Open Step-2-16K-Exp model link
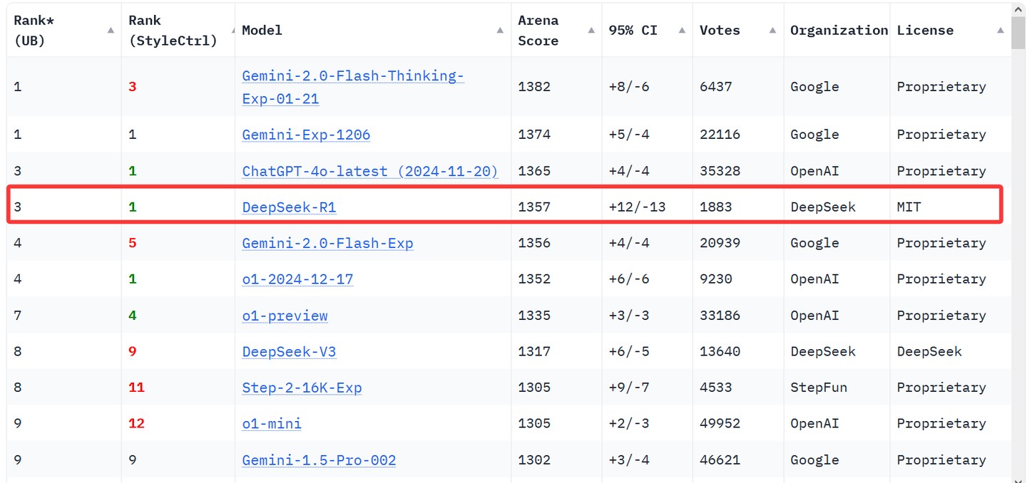1027x483 pixels. tap(302, 388)
